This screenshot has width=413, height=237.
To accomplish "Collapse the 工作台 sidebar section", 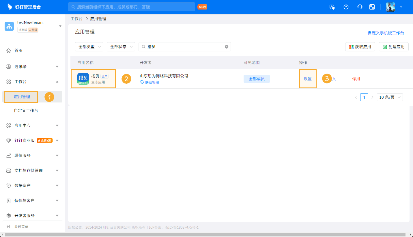I will [x=57, y=81].
